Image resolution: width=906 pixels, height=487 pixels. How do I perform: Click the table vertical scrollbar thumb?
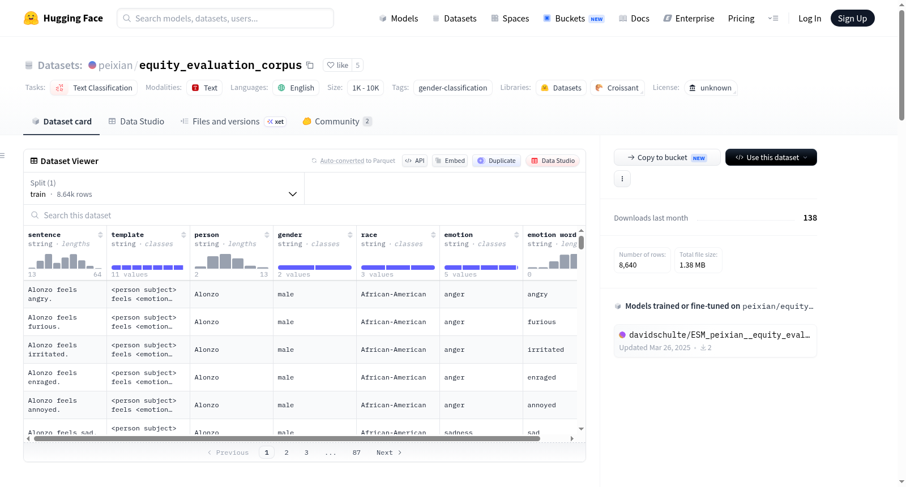tap(581, 242)
